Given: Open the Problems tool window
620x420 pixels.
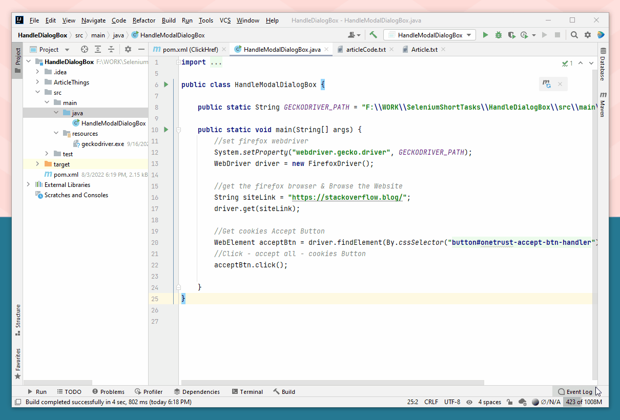Looking at the screenshot, I should (x=108, y=392).
